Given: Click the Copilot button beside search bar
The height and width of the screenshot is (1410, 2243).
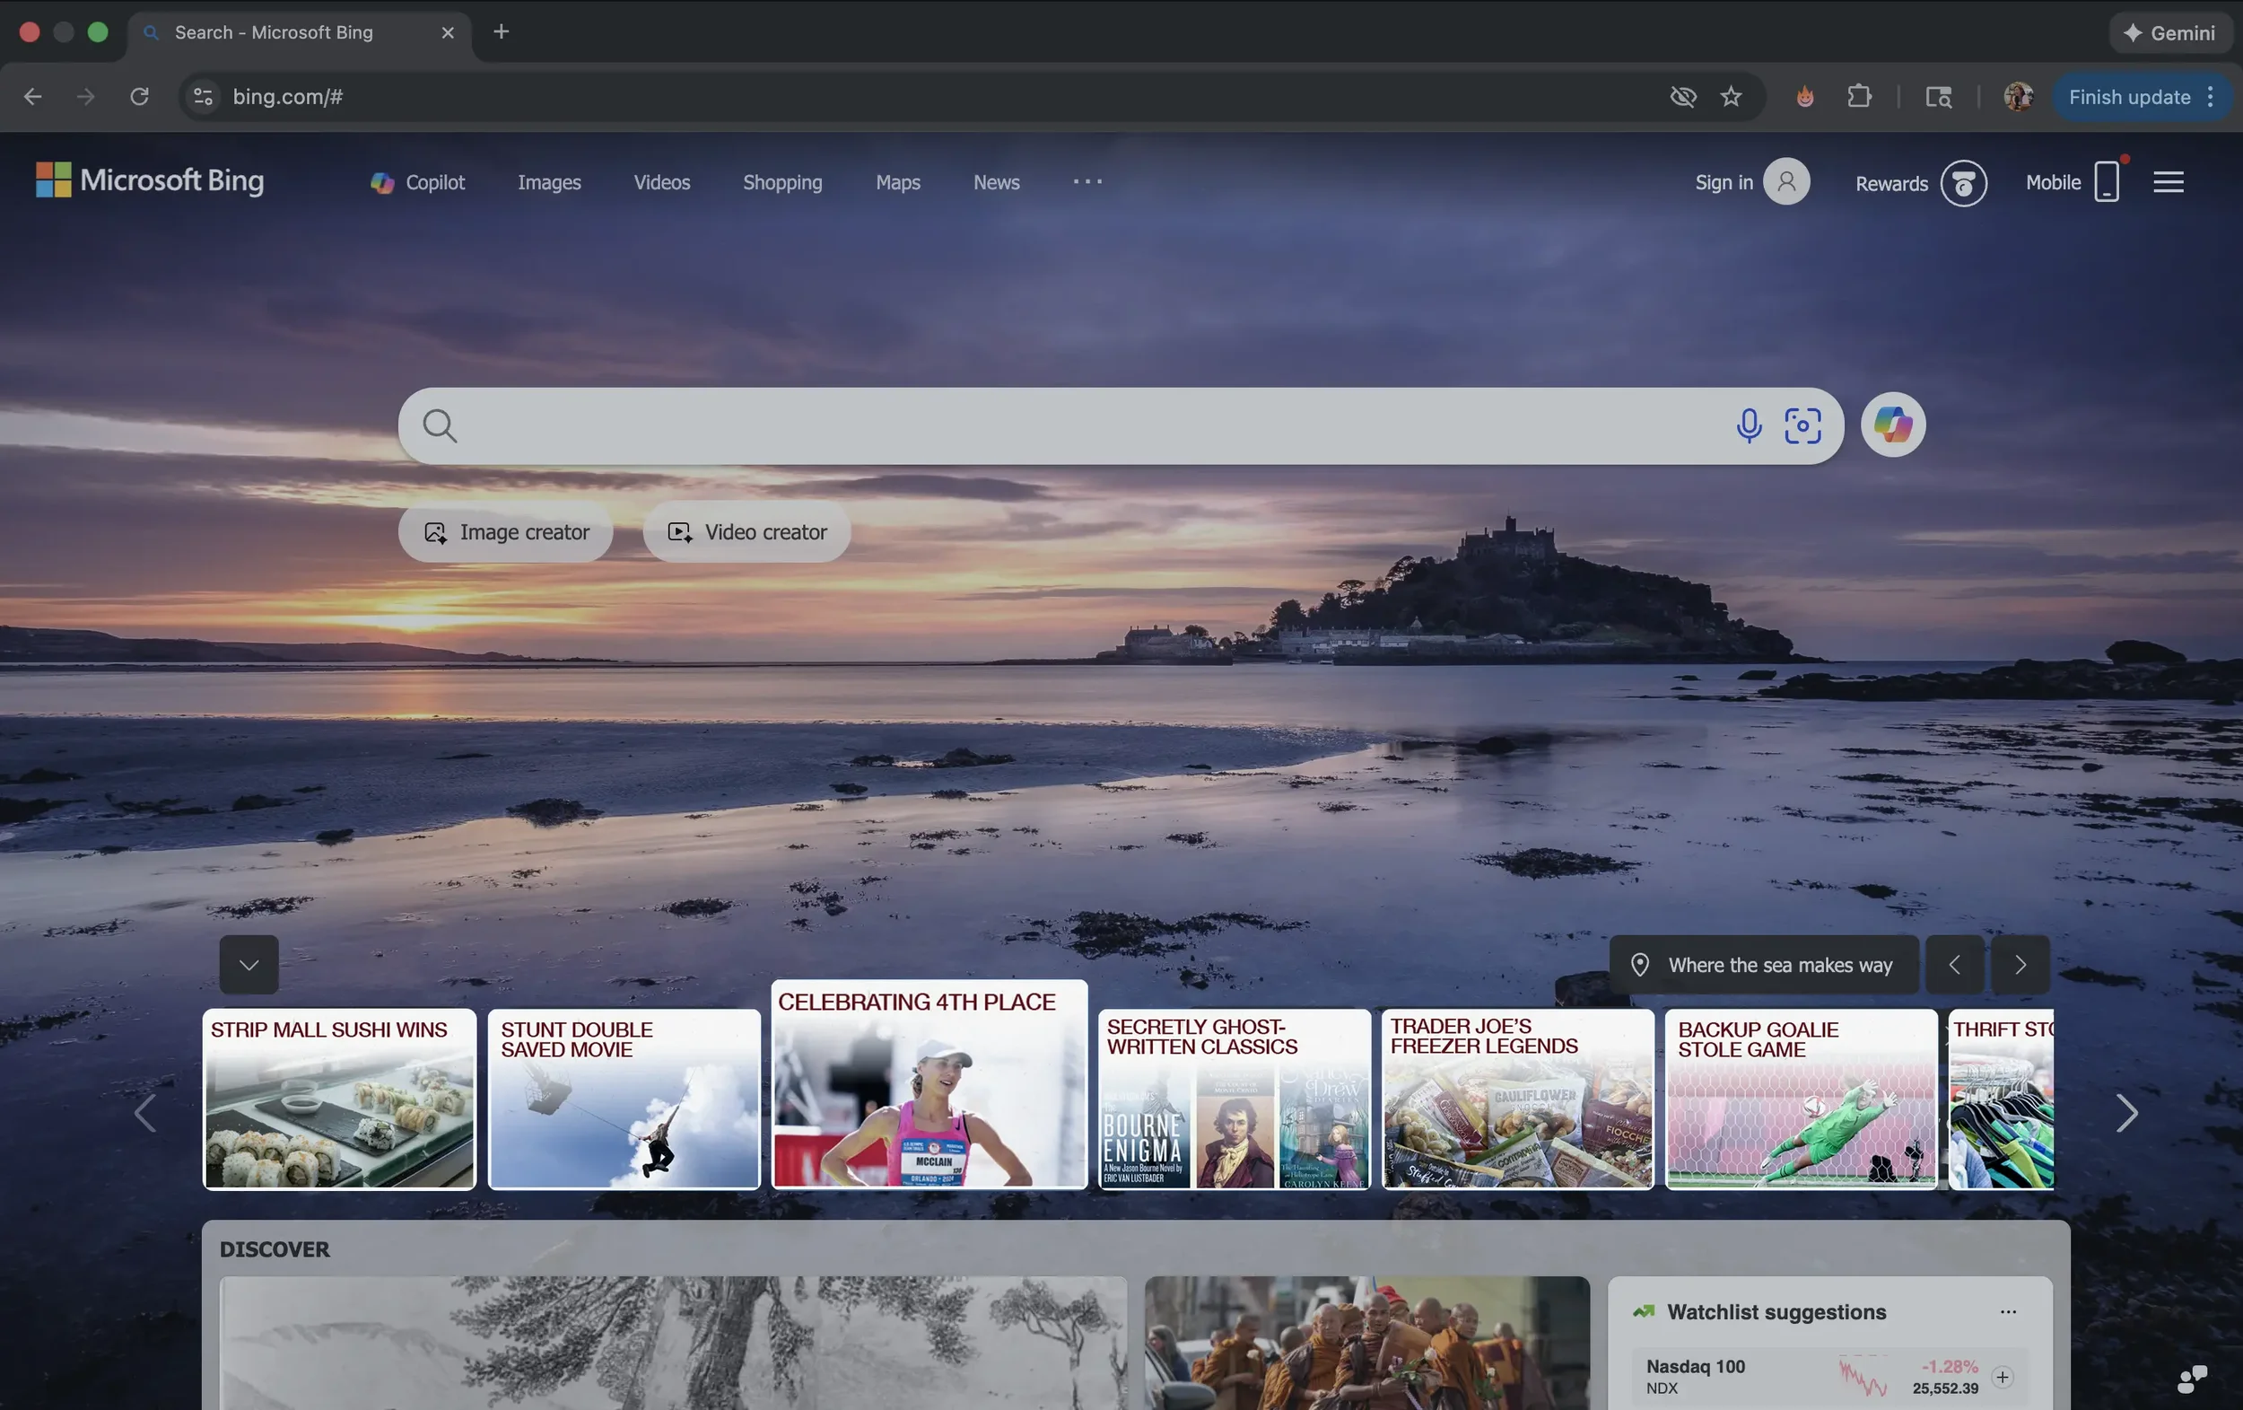Looking at the screenshot, I should (x=1893, y=425).
